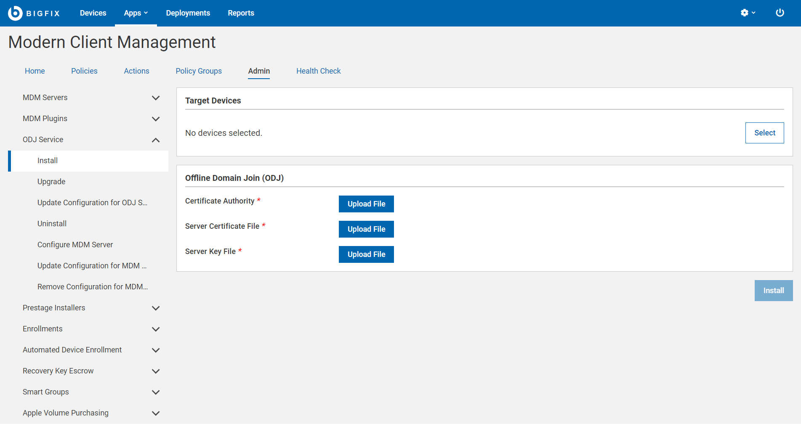
Task: Switch to the Health Check tab
Action: tap(318, 71)
